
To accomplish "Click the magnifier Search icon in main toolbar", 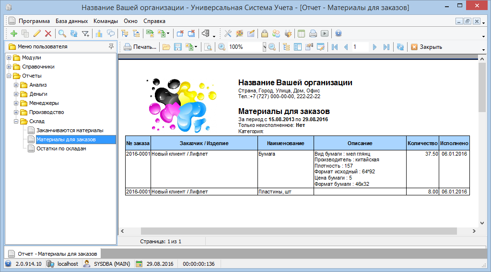I will pyautogui.click(x=62, y=34).
